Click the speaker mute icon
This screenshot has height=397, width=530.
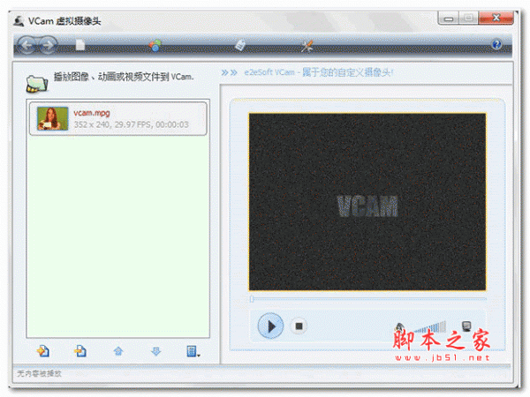(x=399, y=327)
